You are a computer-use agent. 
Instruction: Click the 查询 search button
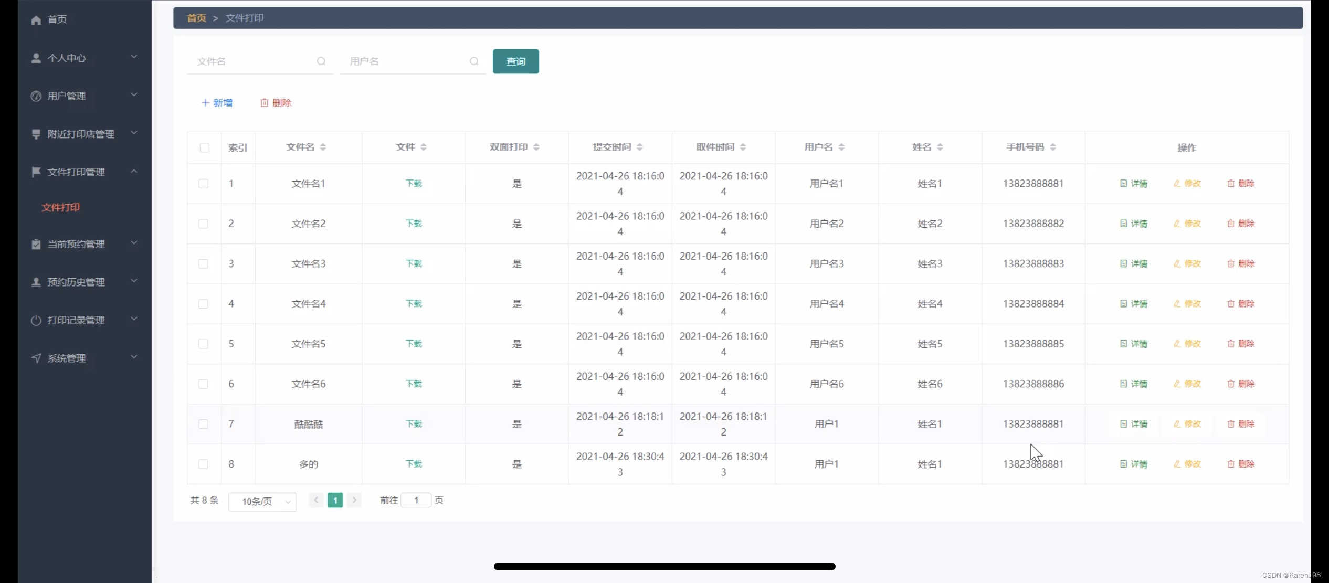click(516, 61)
